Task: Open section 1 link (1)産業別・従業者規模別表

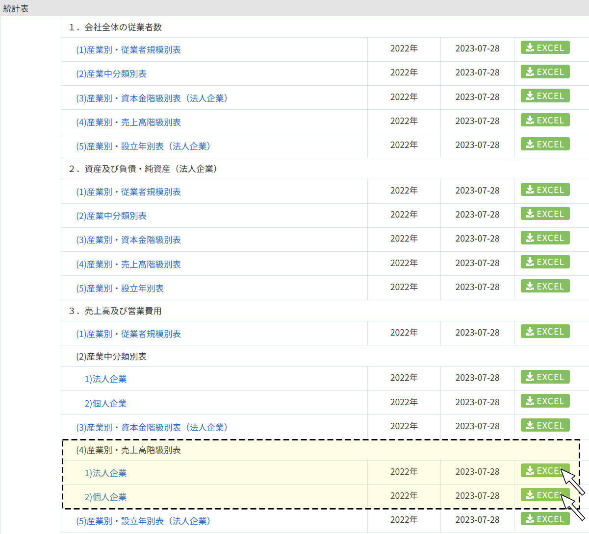Action: 128,50
